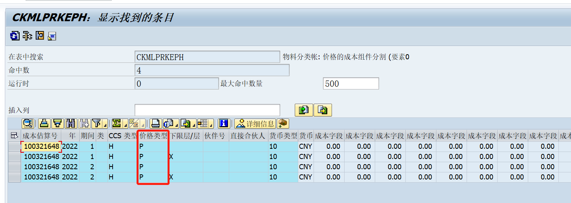This screenshot has width=571, height=203.
Task: Click the Print icon in the grid toolbar
Action: tap(156, 124)
